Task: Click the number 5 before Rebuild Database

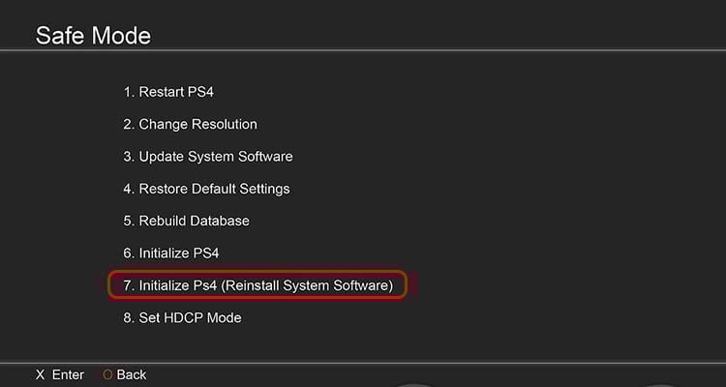Action: (128, 221)
